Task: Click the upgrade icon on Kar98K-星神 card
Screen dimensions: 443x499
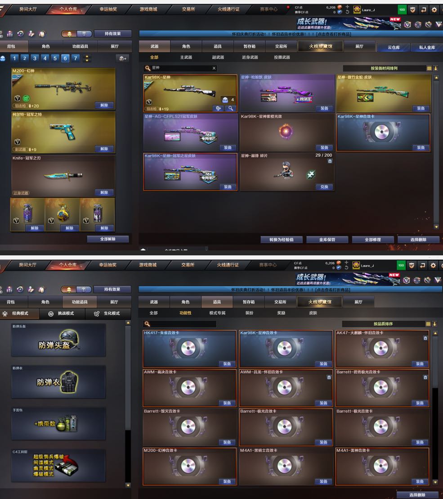Action: [x=219, y=109]
